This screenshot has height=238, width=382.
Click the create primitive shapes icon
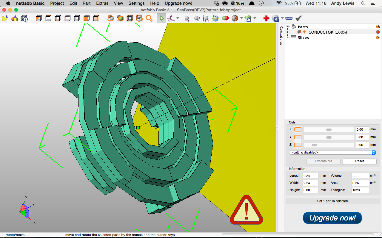click(x=14, y=18)
